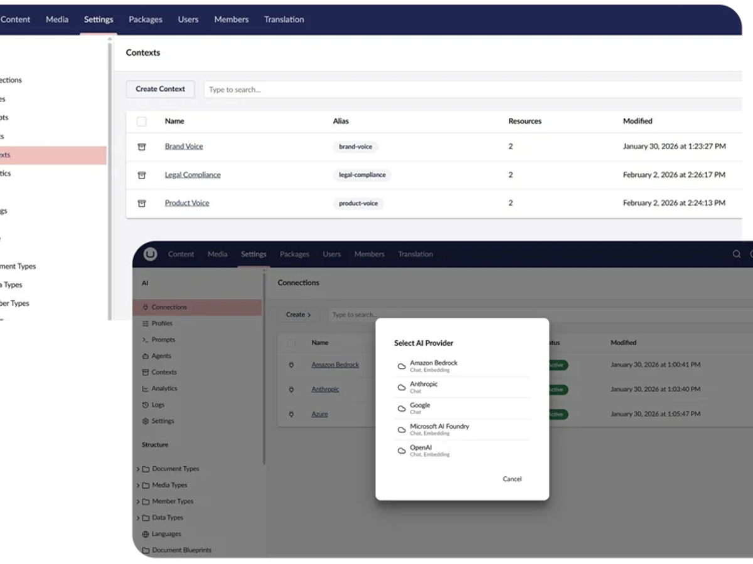Click the plug icon beside Amazon Bedrock row

[291, 365]
